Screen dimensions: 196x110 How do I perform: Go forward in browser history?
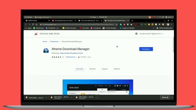[x=29, y=24]
